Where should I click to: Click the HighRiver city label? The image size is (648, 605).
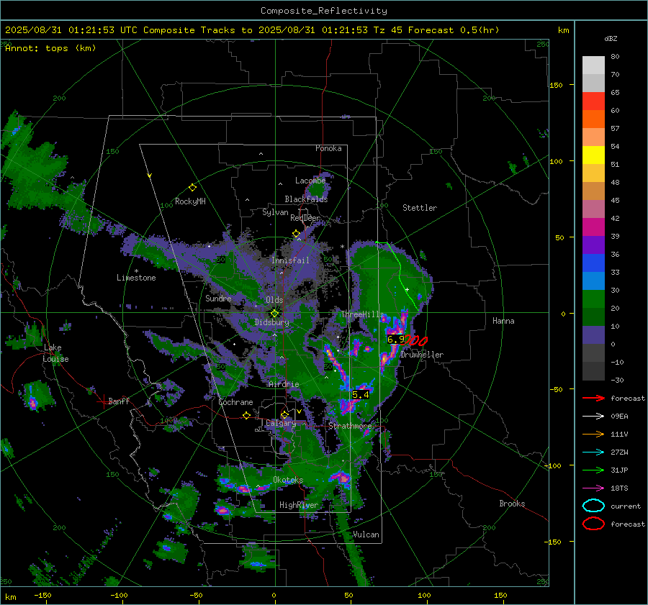coord(299,505)
